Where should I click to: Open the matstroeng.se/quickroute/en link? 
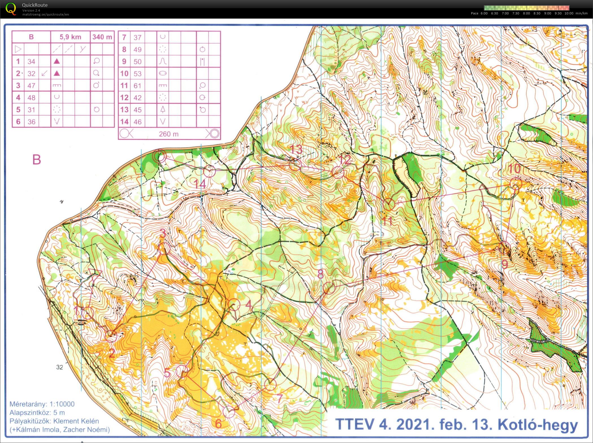point(46,14)
